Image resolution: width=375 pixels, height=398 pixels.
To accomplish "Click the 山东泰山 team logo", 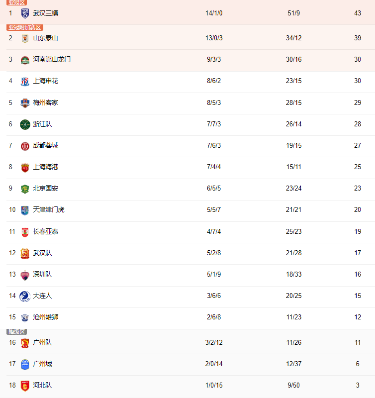I will click(x=25, y=38).
